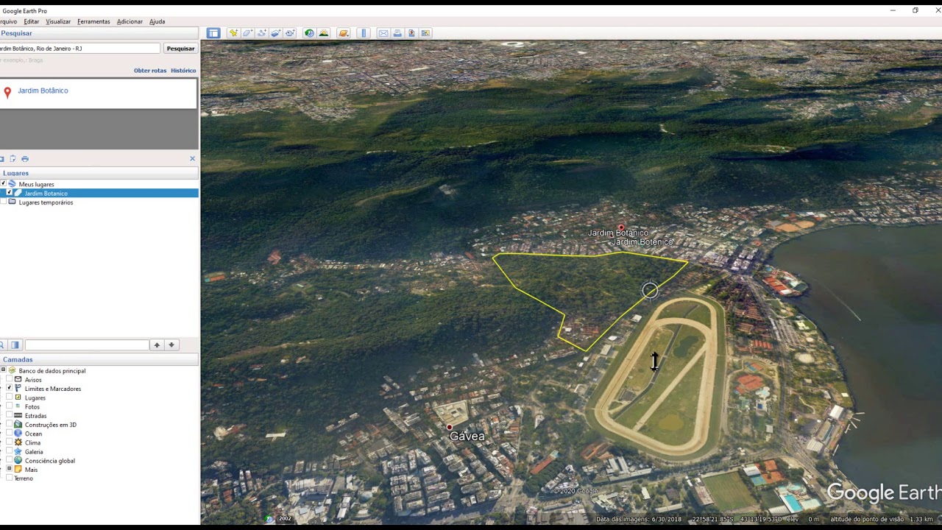The image size is (942, 530).
Task: Toggle Lugares temporários checkbox
Action: click(x=3, y=202)
